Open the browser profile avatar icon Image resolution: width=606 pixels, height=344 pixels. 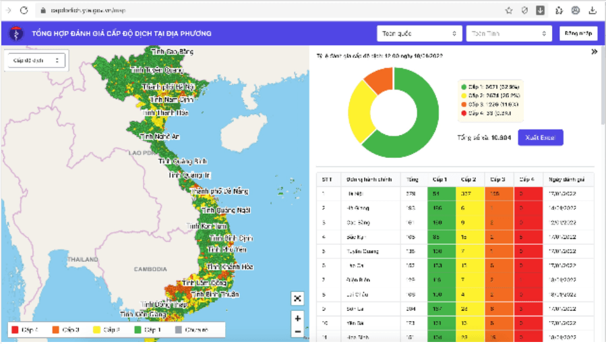576,10
